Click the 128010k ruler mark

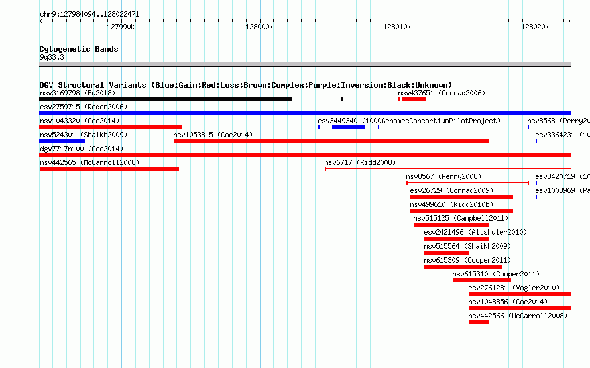coord(397,27)
